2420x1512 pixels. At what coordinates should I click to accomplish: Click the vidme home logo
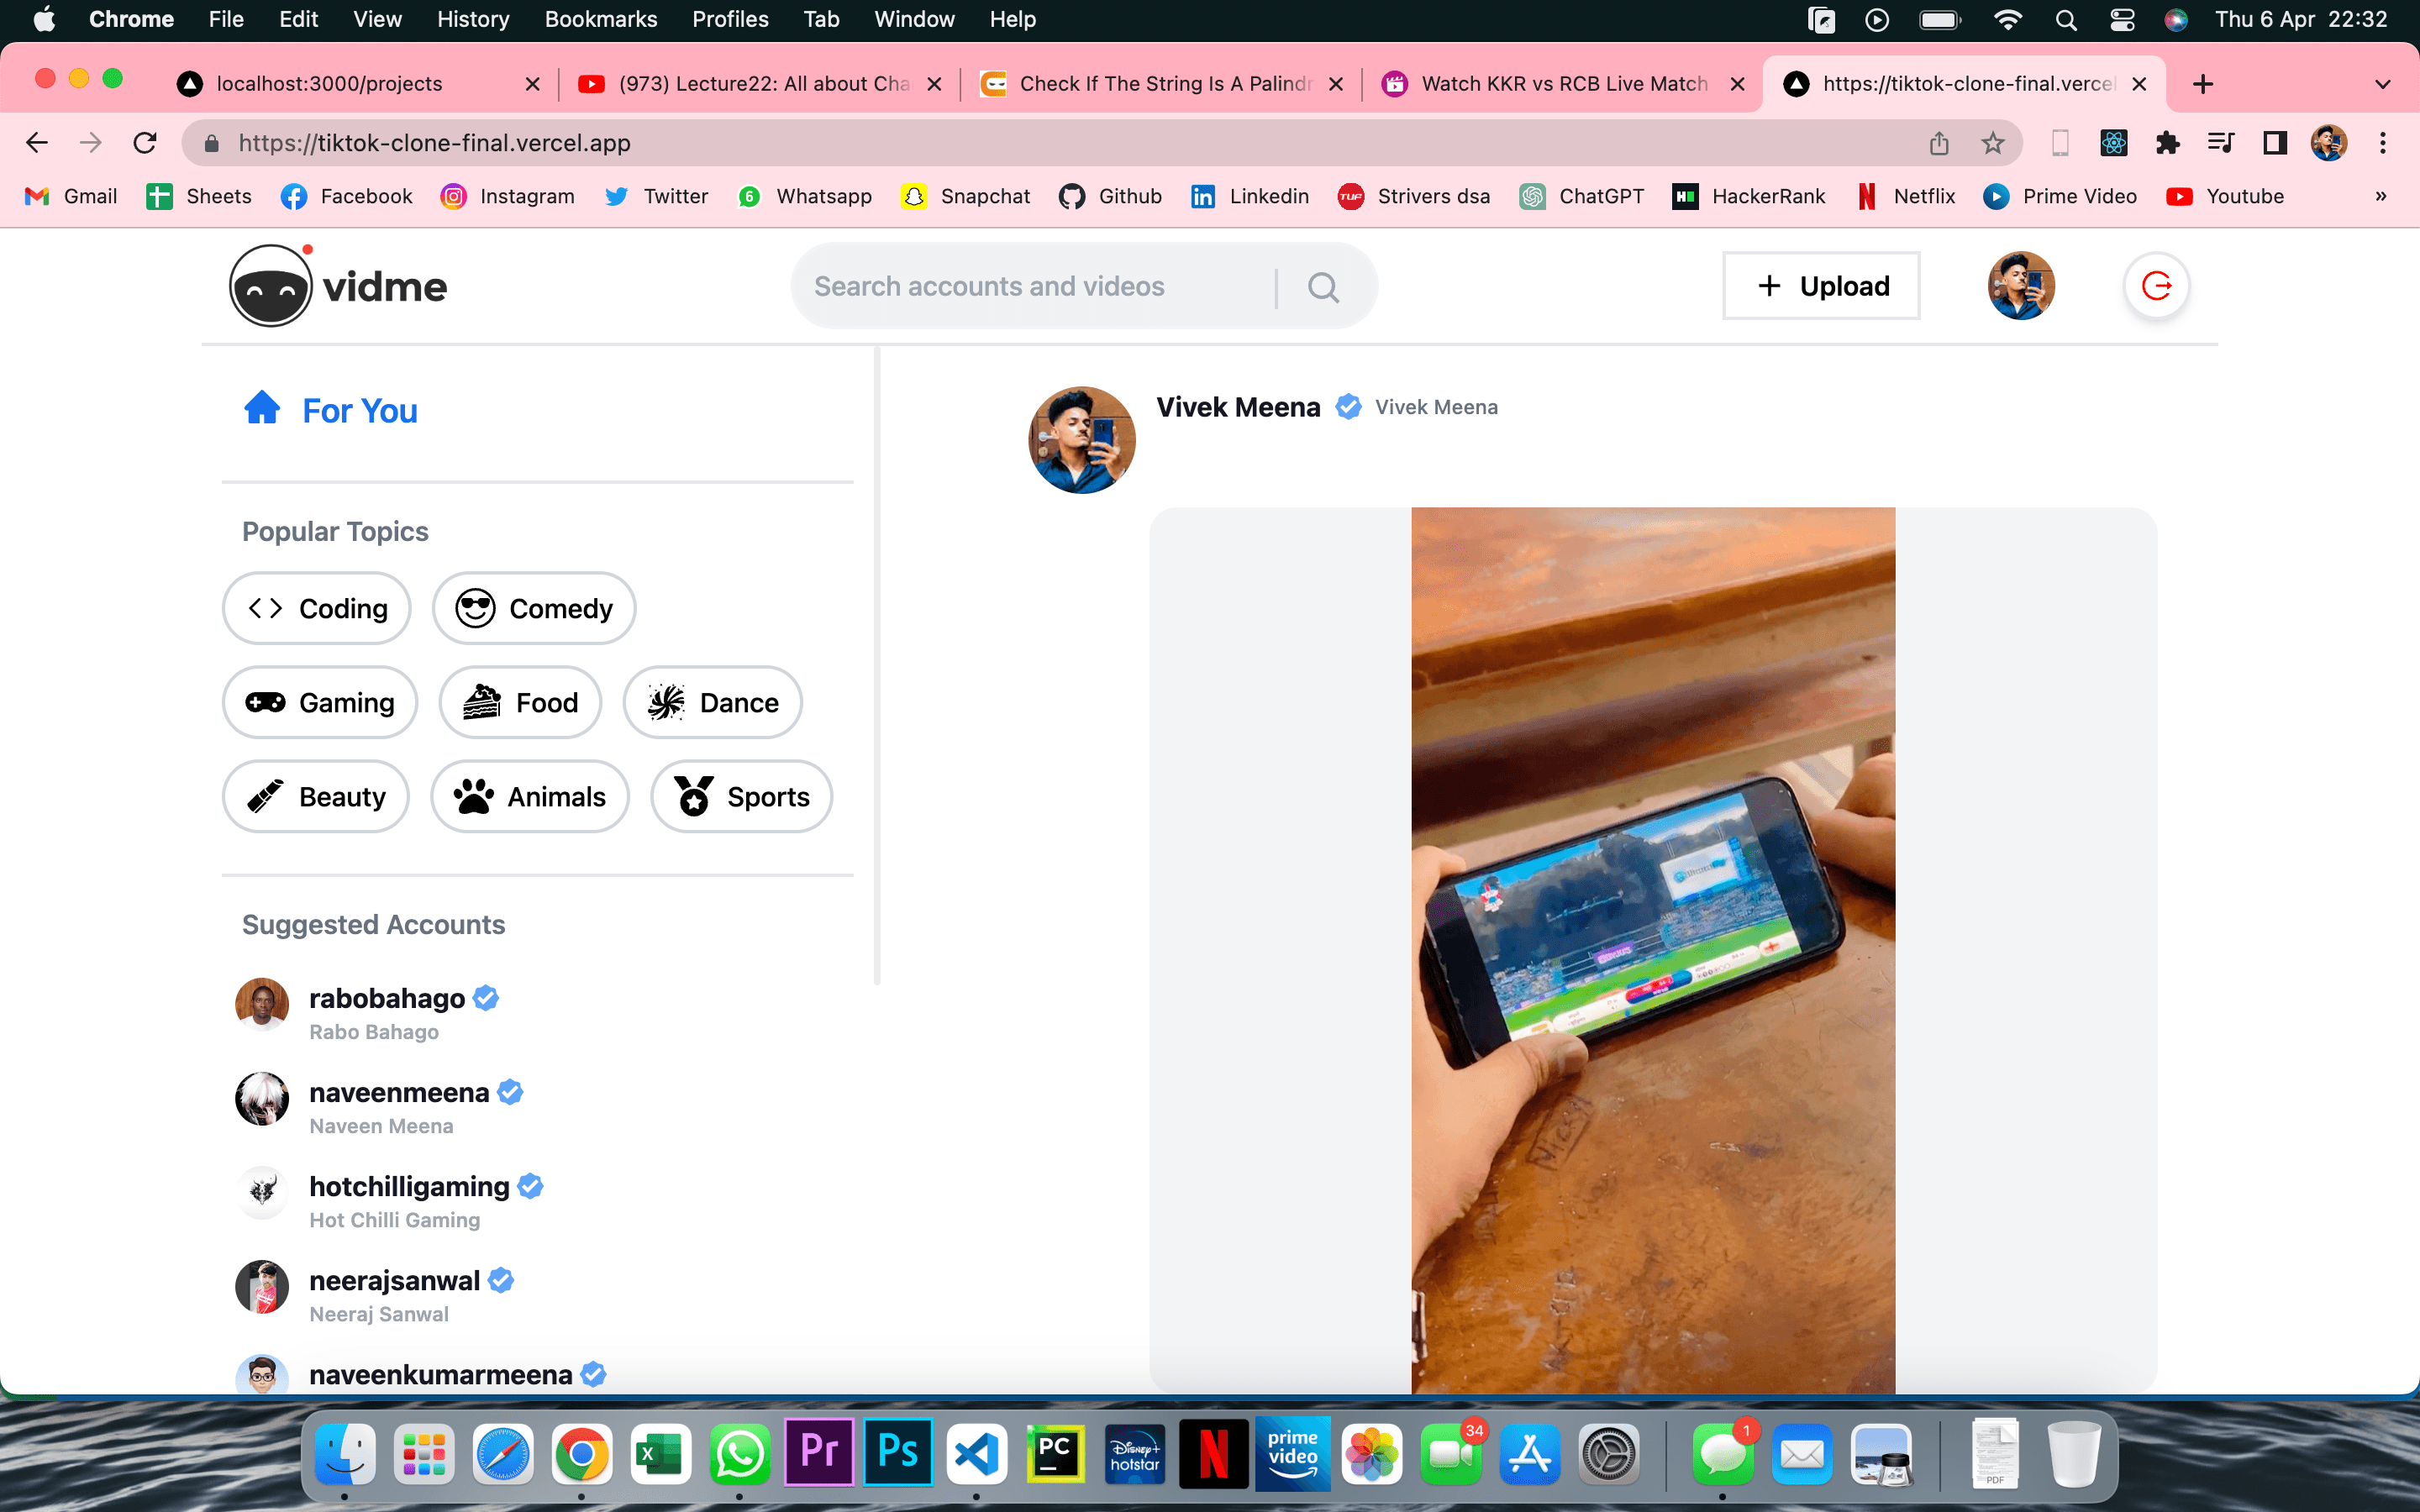tap(336, 286)
